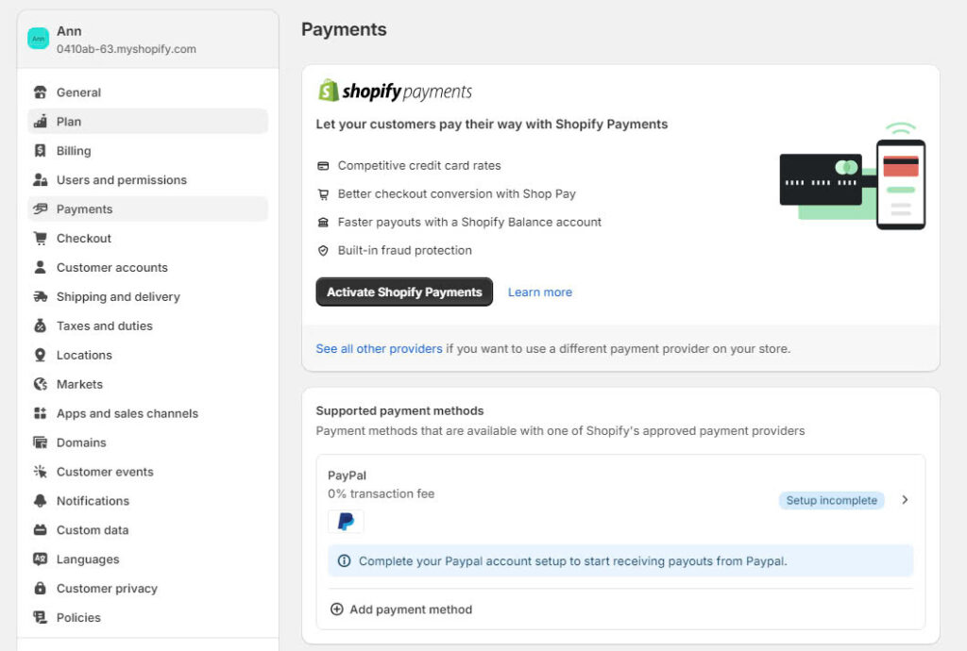The height and width of the screenshot is (651, 967).
Task: Click the store name Ann header
Action: pyautogui.click(x=69, y=31)
